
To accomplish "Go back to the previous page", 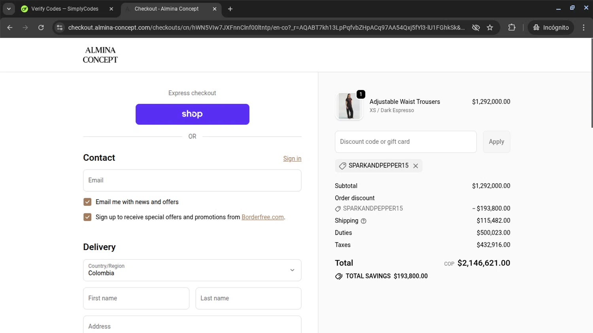I will 10,28.
